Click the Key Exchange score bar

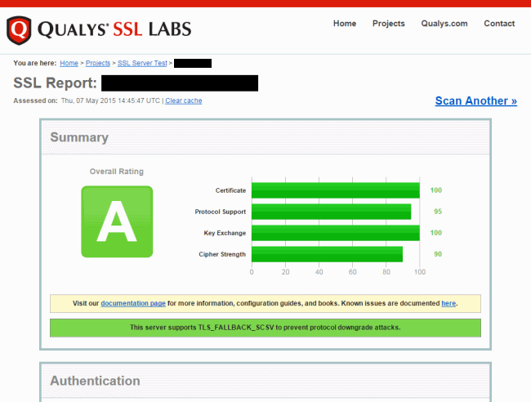pyautogui.click(x=335, y=233)
